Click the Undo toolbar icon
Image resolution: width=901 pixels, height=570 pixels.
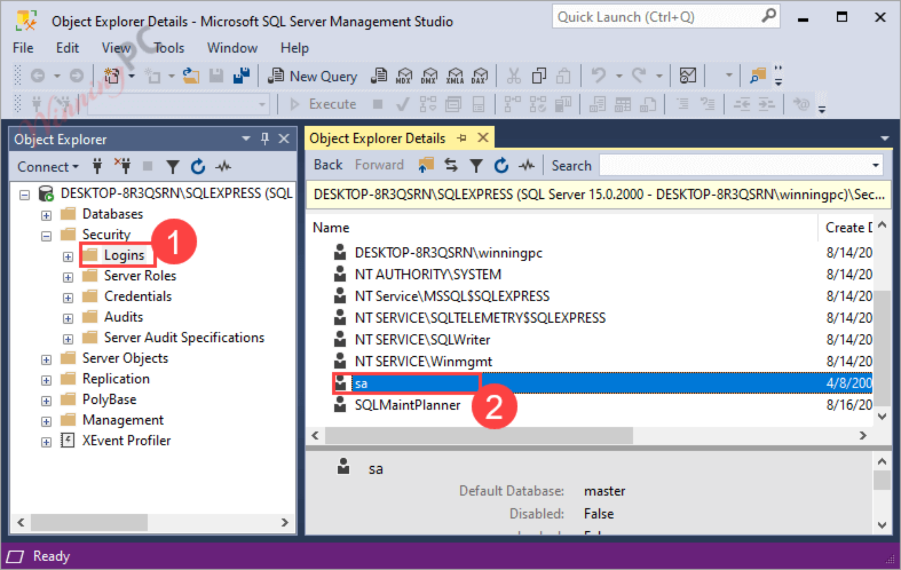click(598, 76)
